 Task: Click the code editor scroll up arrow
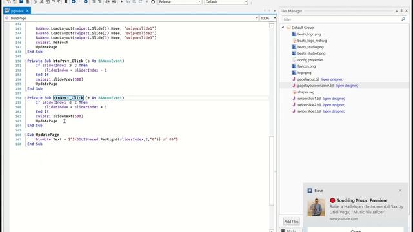pos(272,26)
